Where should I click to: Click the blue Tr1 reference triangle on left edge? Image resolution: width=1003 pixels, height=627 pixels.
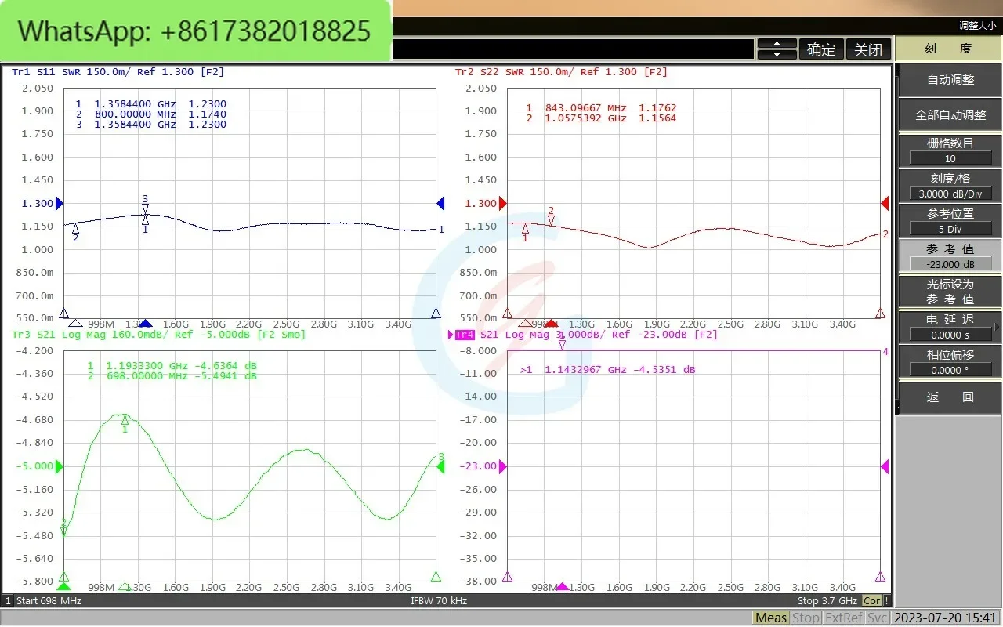tap(59, 203)
